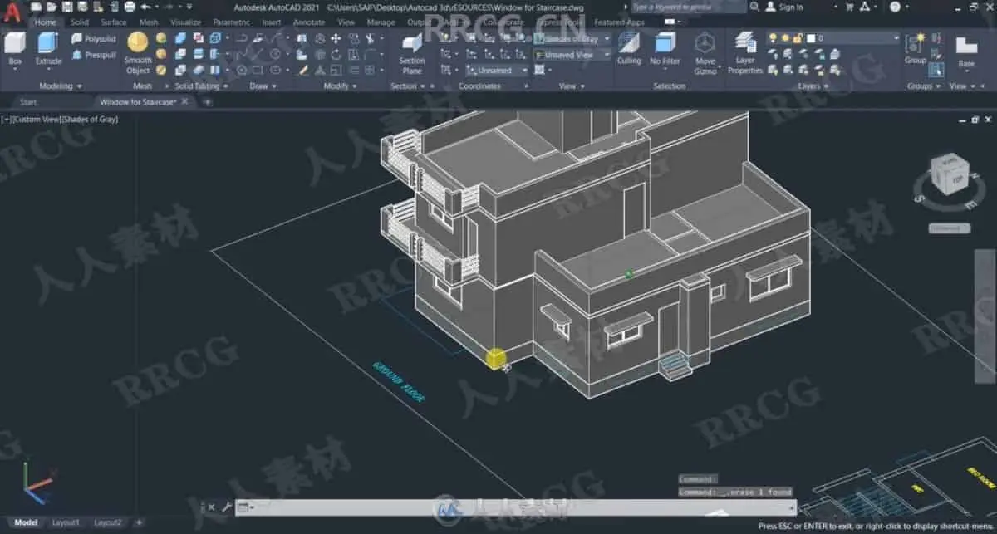Click the Undo arrow in quick access toolbar

tap(145, 7)
